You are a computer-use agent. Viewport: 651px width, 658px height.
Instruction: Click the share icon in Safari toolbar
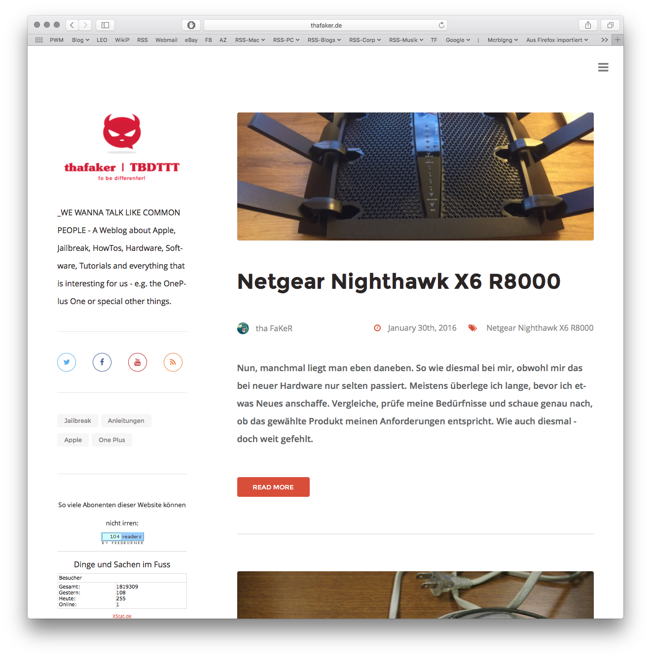point(588,25)
